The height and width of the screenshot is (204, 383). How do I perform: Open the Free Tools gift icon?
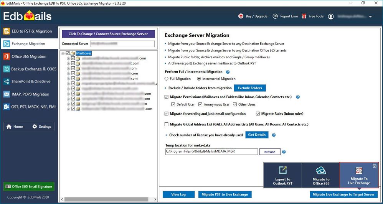pos(304,16)
